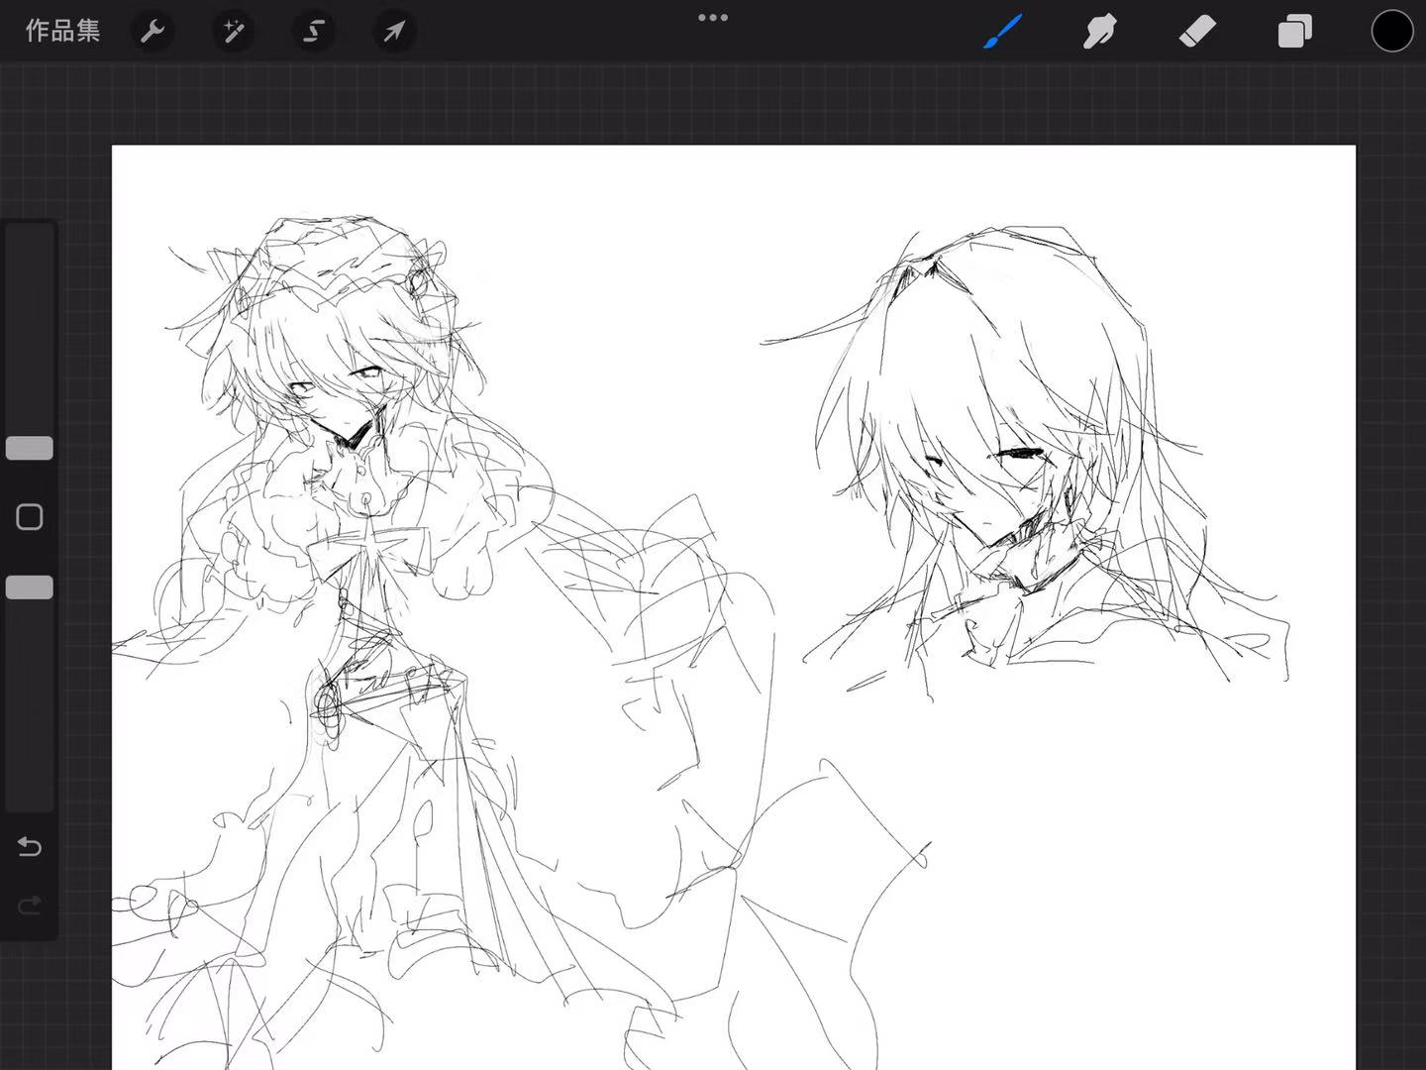Open the black color picker swatch

[1391, 31]
